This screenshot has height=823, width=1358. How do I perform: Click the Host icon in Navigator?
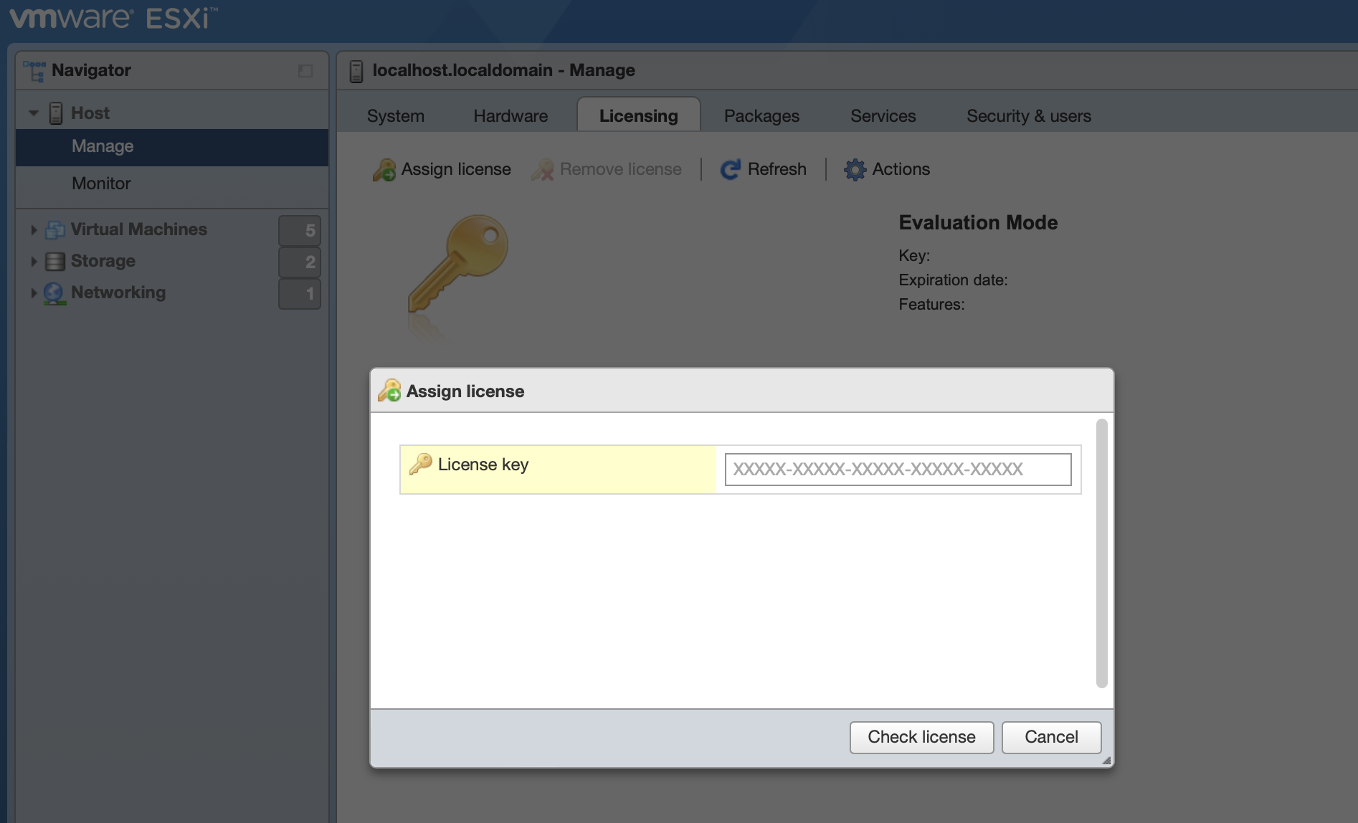pyautogui.click(x=55, y=113)
